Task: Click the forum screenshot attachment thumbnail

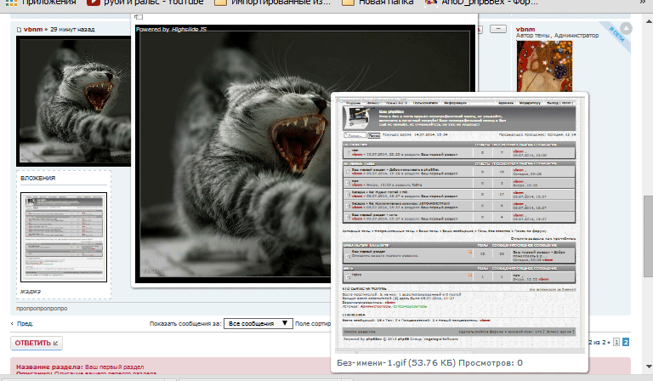Action: [x=63, y=237]
